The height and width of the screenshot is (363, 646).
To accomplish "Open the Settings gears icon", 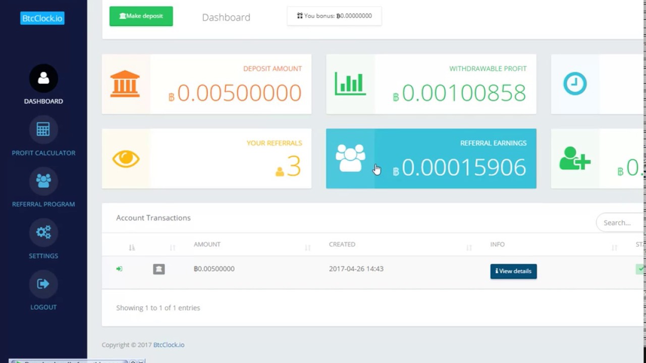I will [43, 232].
